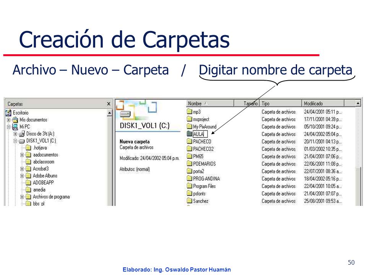Viewport: 367px width, 275px height.
Task: Click the file list vertical scrollbar thumb
Action: click(x=358, y=186)
